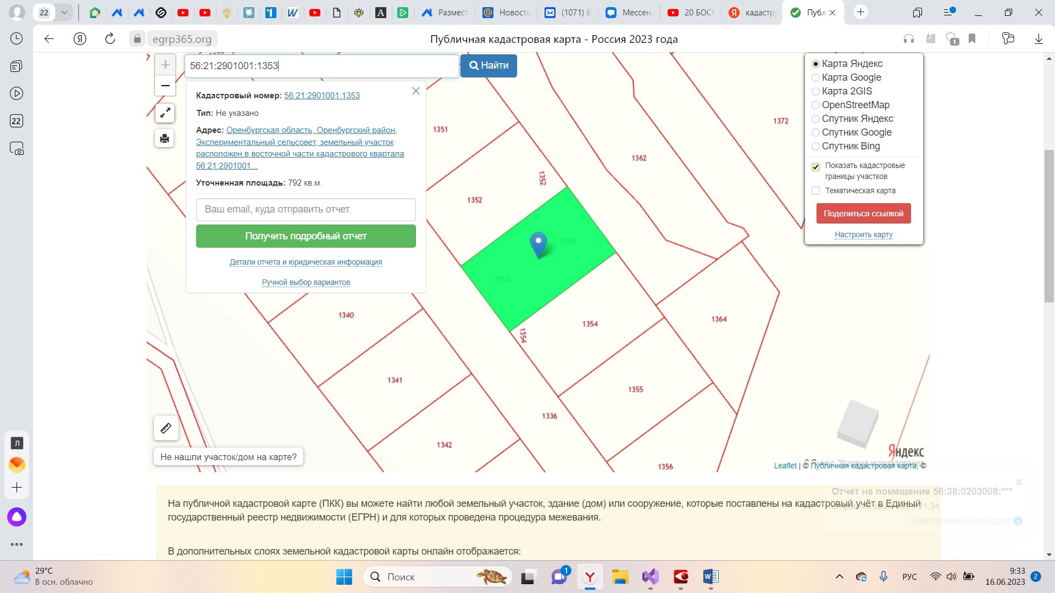Select Спутник Bing radio option
The image size is (1055, 593).
click(816, 146)
